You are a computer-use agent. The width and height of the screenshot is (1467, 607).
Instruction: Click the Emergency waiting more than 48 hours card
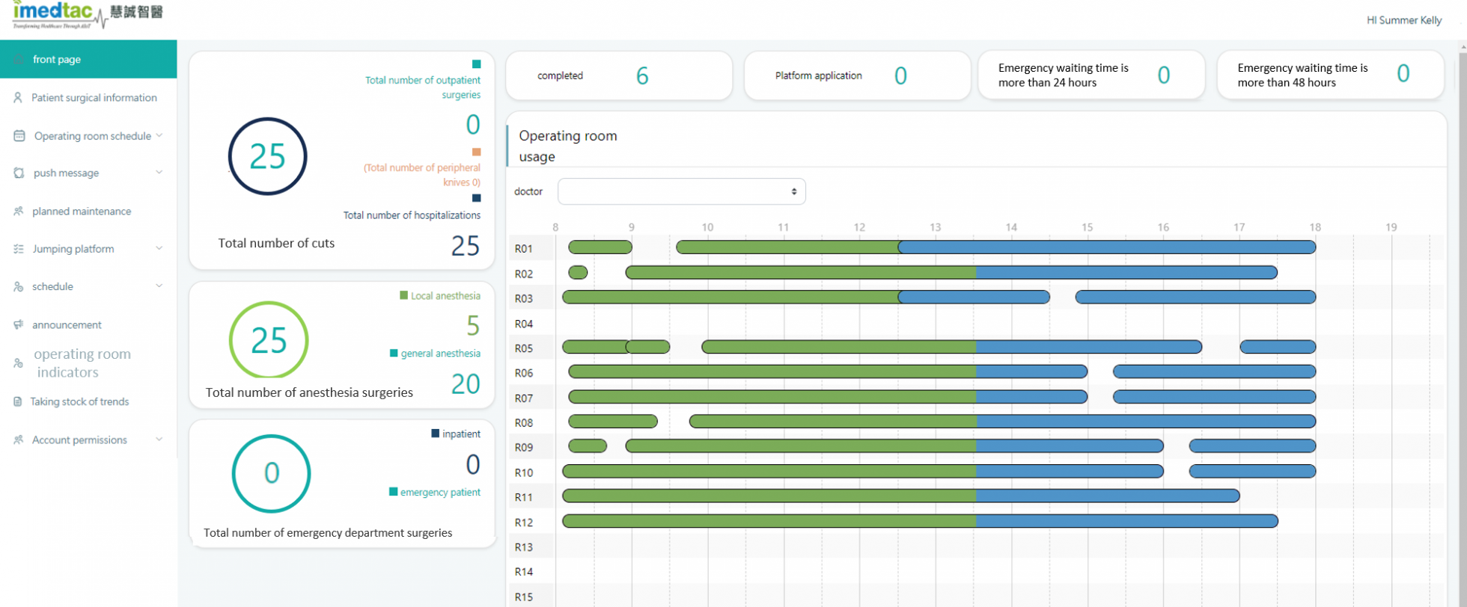tap(1330, 75)
